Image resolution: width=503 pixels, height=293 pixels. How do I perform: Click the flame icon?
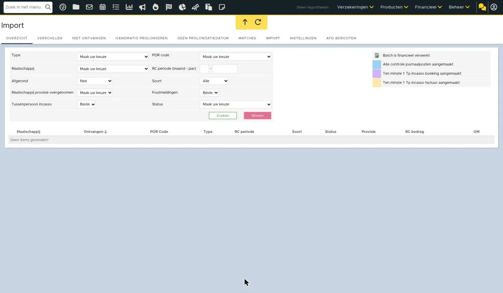click(x=155, y=7)
